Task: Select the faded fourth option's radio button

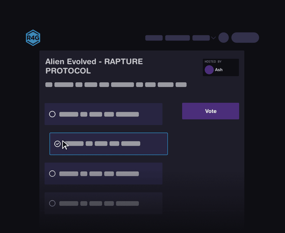Action: point(52,203)
